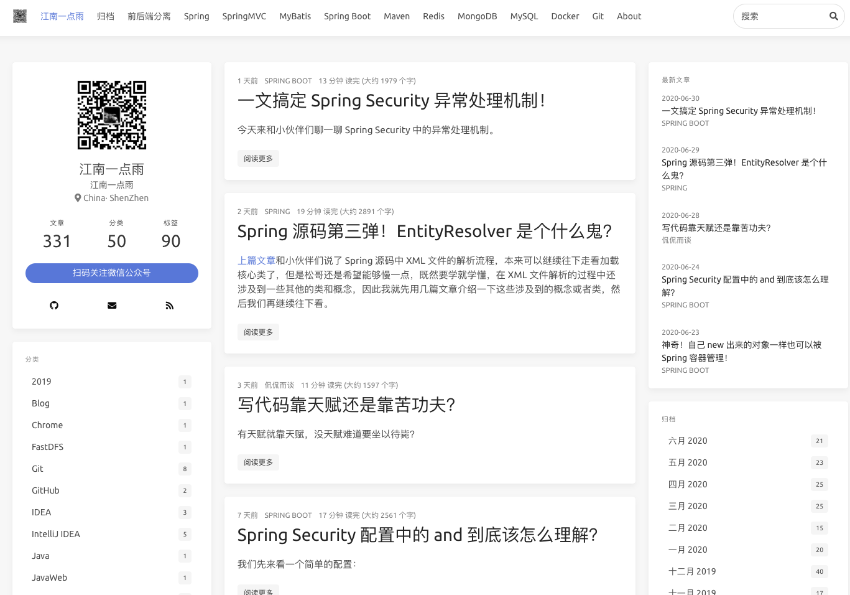
Task: Click the search magnifier icon
Action: coord(833,16)
